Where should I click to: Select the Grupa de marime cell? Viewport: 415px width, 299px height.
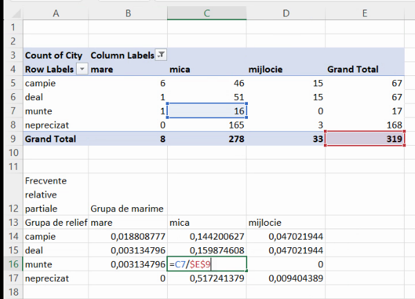pos(128,208)
